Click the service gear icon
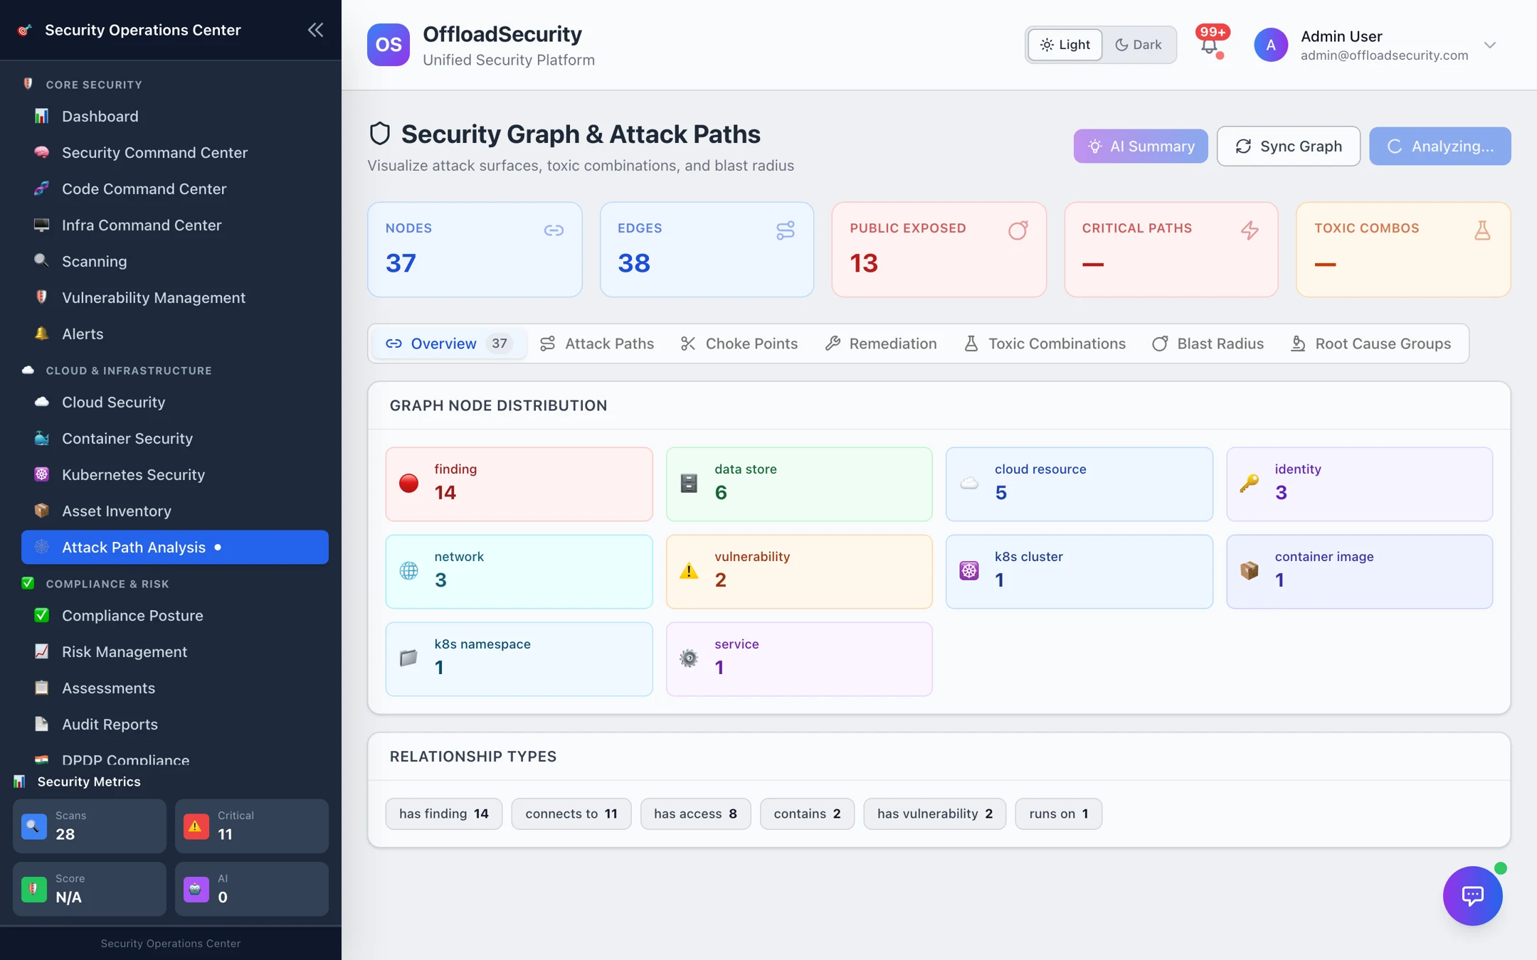The width and height of the screenshot is (1537, 960). (689, 658)
